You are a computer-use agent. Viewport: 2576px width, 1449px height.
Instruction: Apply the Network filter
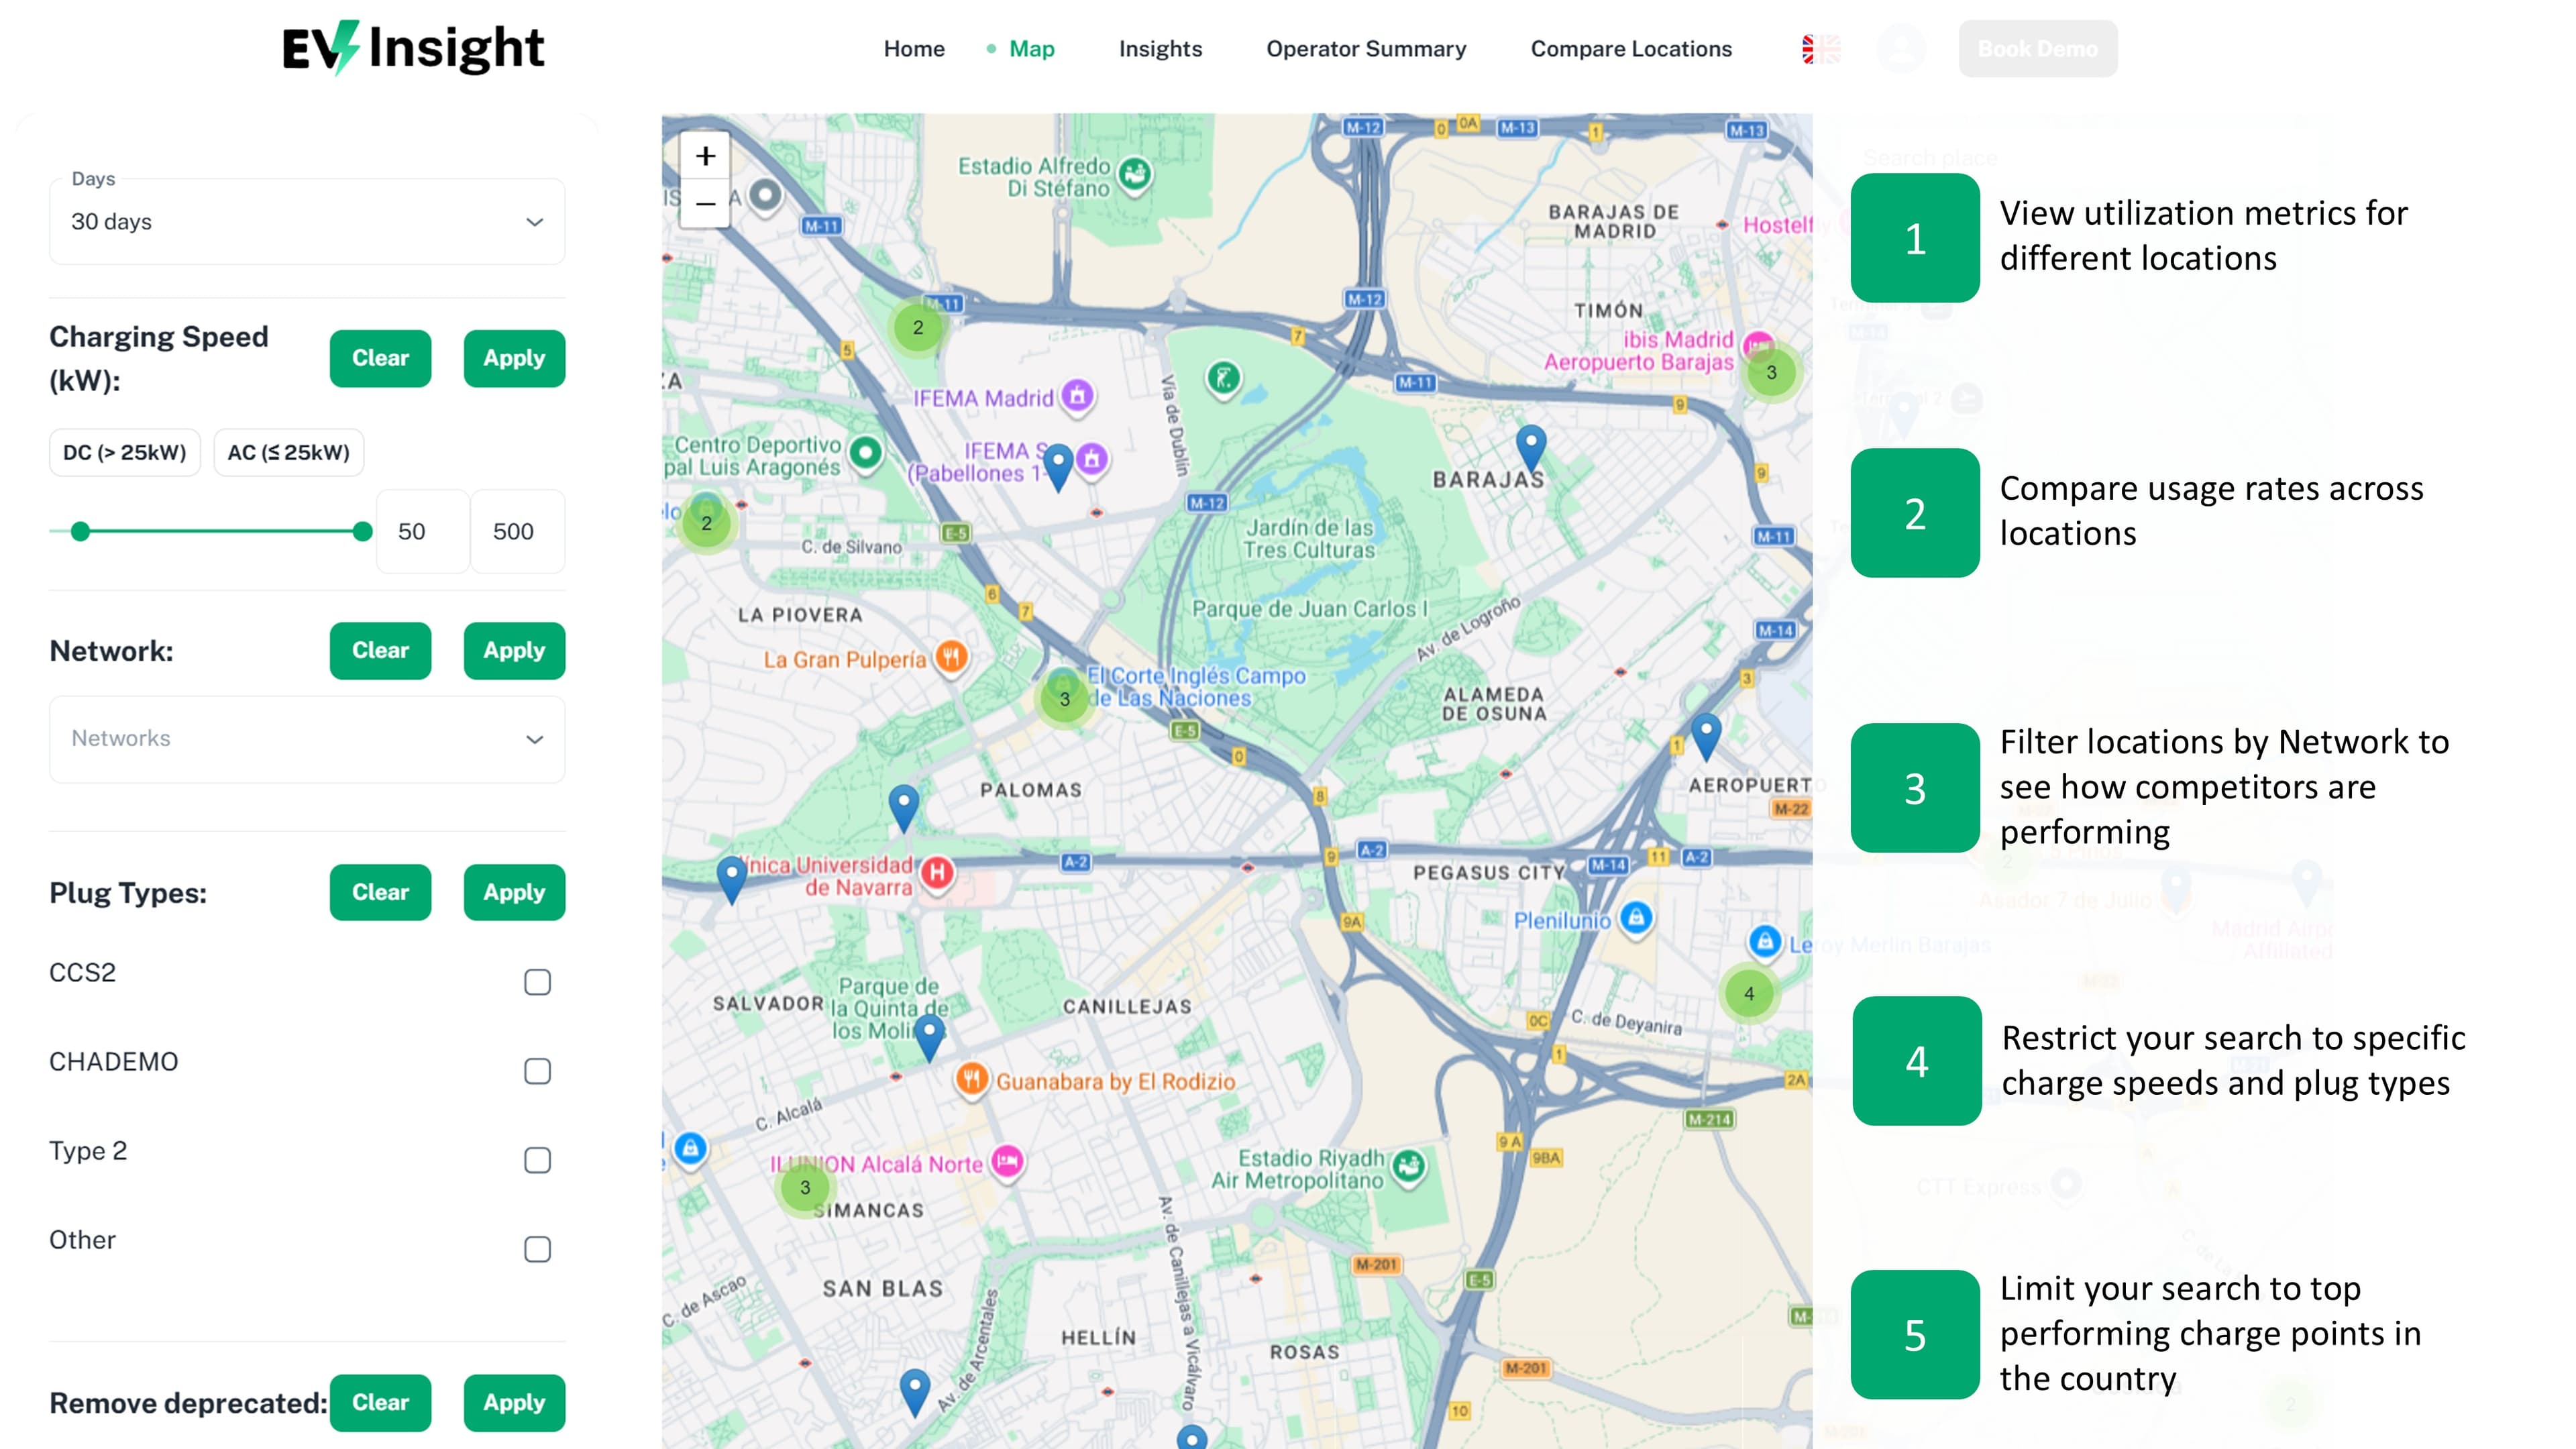point(514,651)
